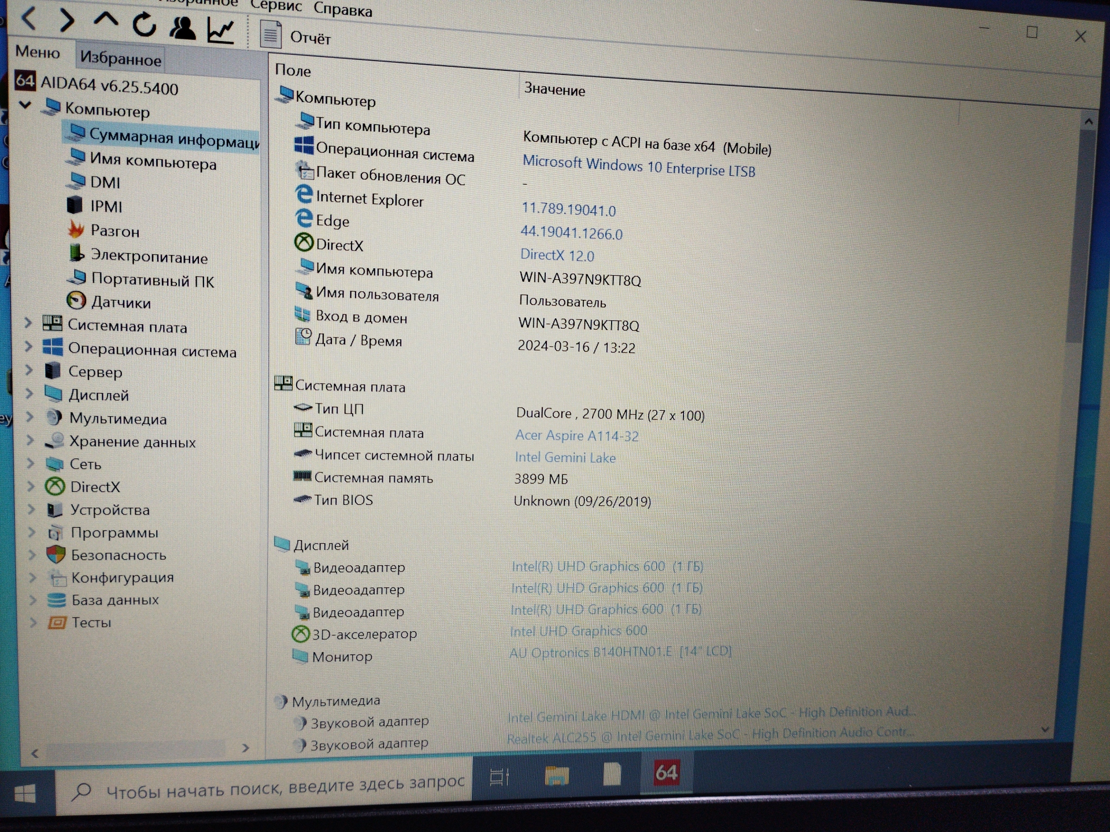Click the Back navigation arrow

click(x=29, y=18)
